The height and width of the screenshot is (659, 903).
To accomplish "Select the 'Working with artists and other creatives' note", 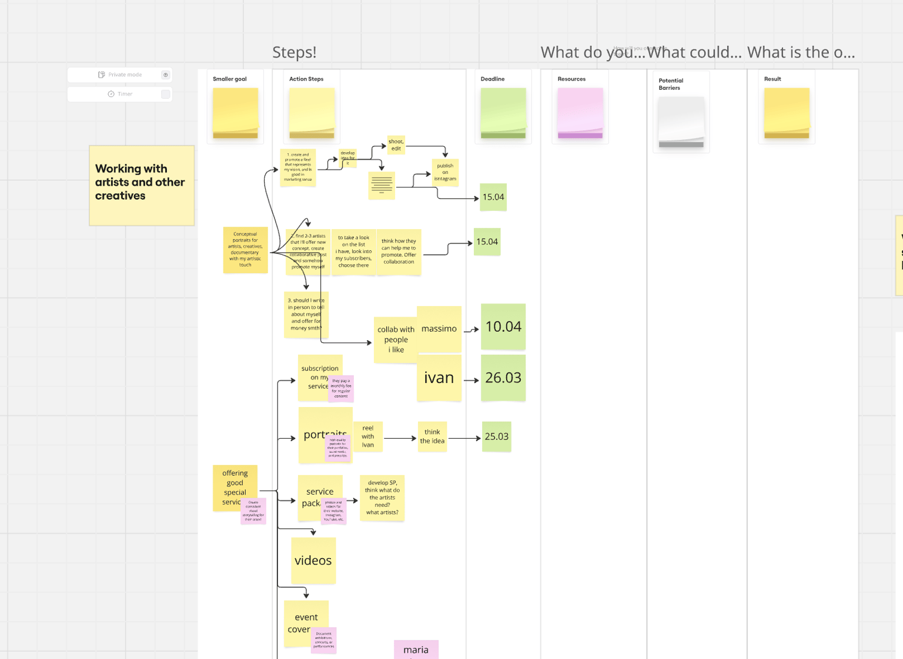I will (142, 186).
